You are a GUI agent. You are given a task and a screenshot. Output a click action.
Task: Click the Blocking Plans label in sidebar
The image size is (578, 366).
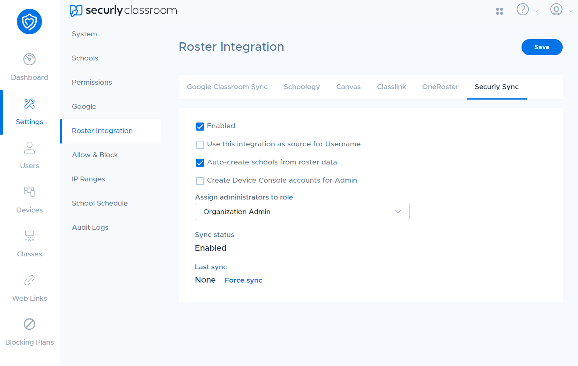click(29, 342)
